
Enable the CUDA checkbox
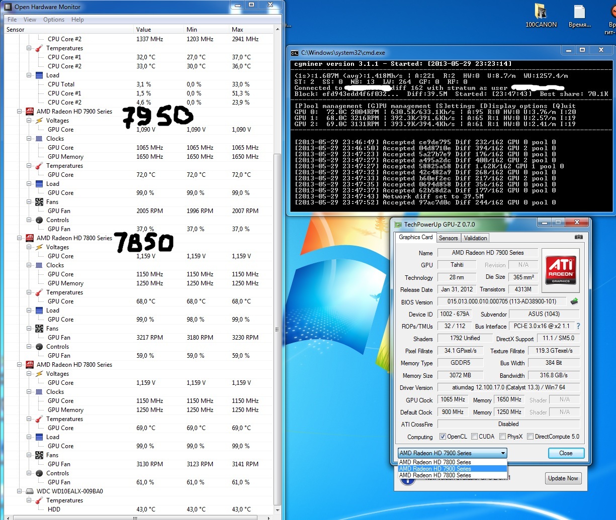[475, 437]
